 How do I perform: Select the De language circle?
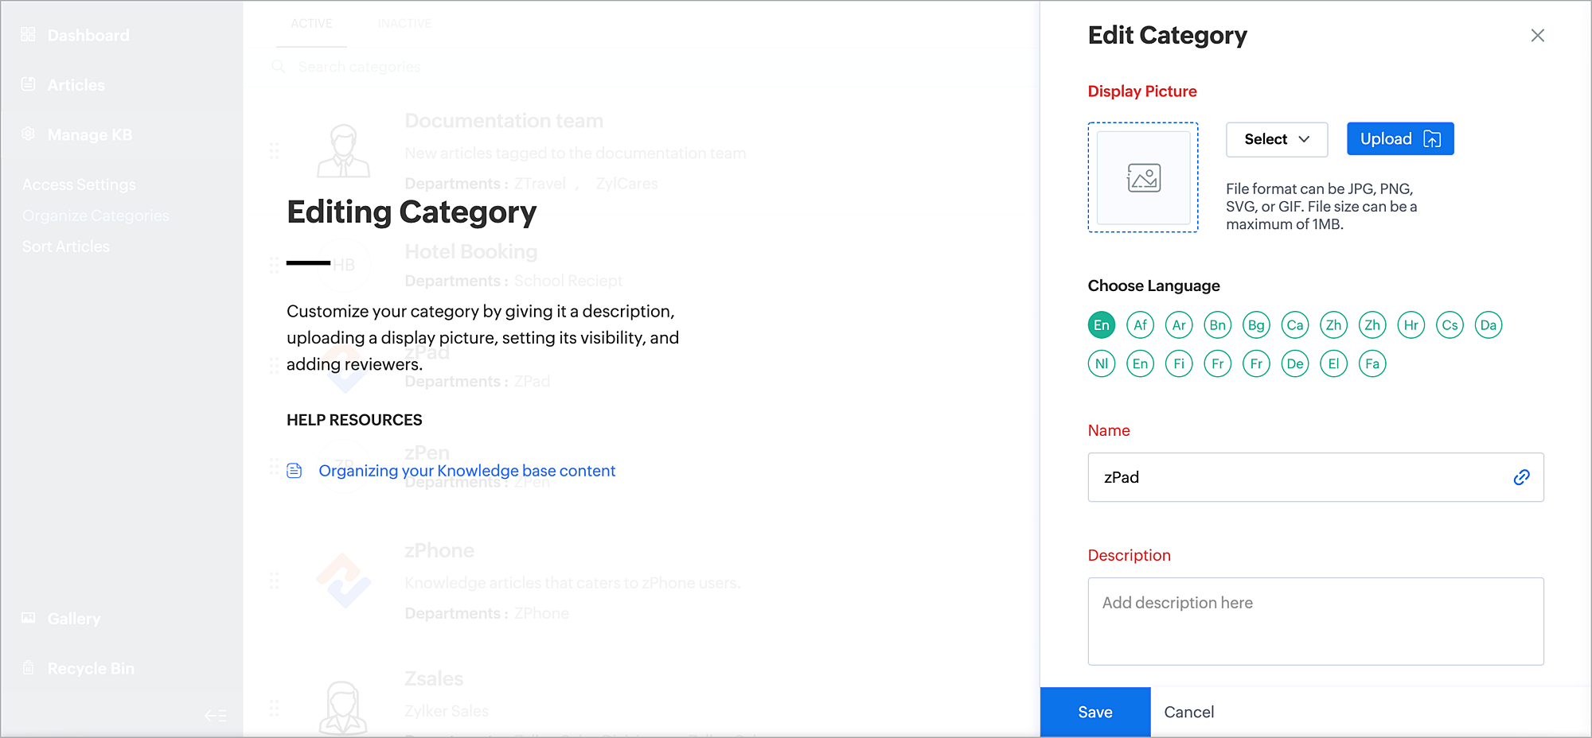click(x=1295, y=363)
